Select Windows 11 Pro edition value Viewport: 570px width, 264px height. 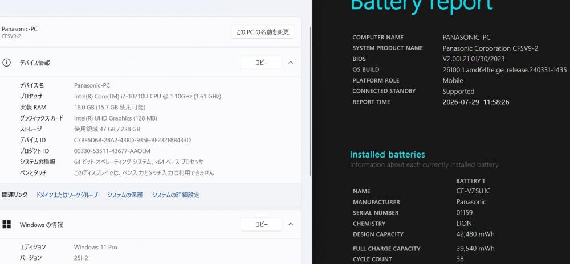click(x=96, y=247)
